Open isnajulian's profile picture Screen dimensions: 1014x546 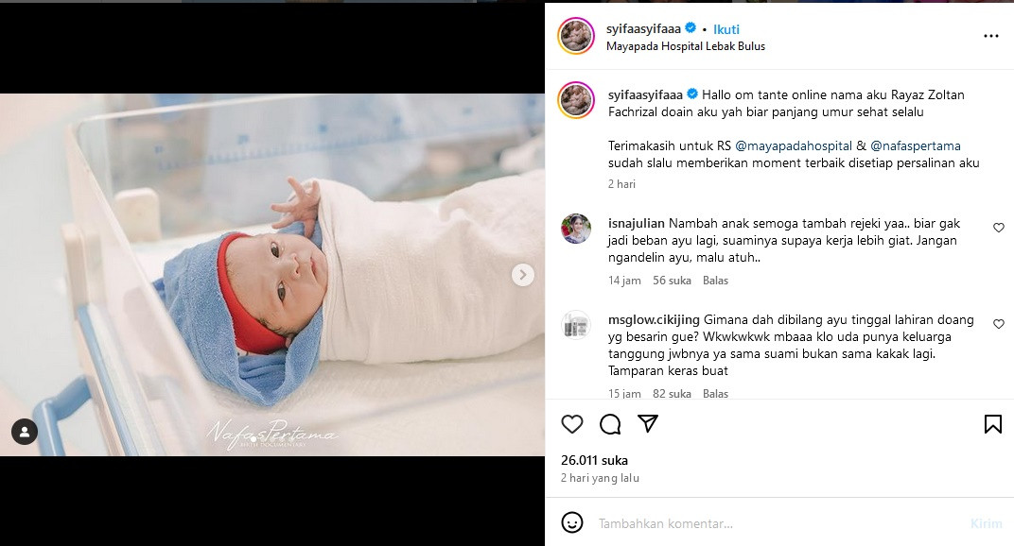pos(575,229)
